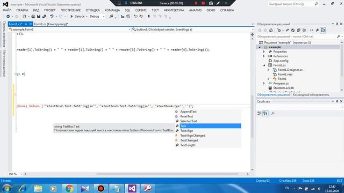
Task: Click the Collapse All icon in Solution Explorer
Action: pos(298,31)
